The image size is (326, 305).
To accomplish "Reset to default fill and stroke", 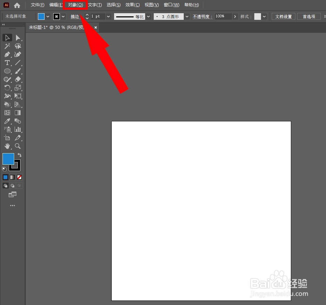I will (x=4, y=169).
